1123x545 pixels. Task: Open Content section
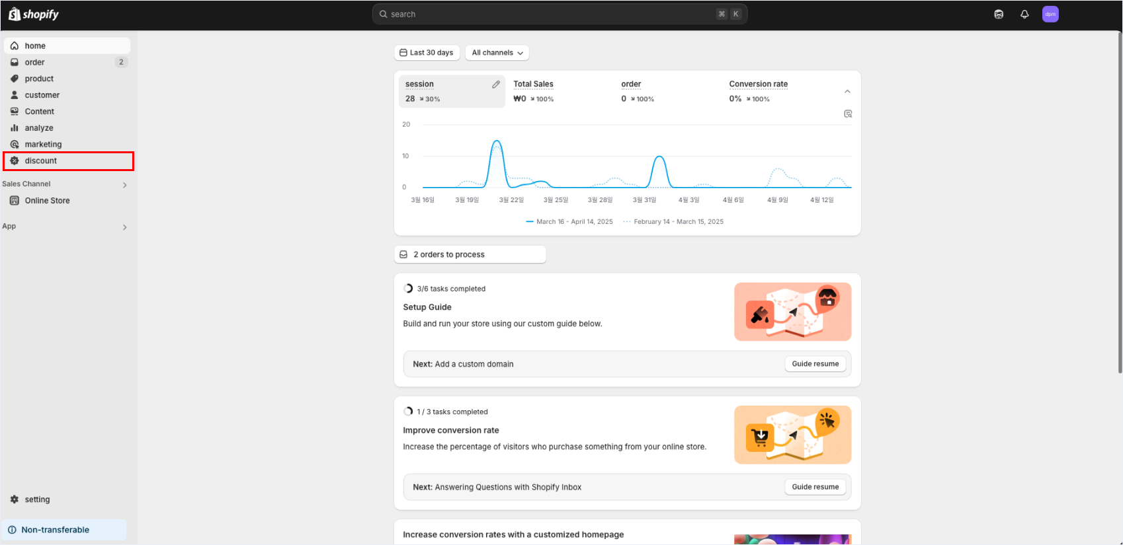pyautogui.click(x=67, y=112)
